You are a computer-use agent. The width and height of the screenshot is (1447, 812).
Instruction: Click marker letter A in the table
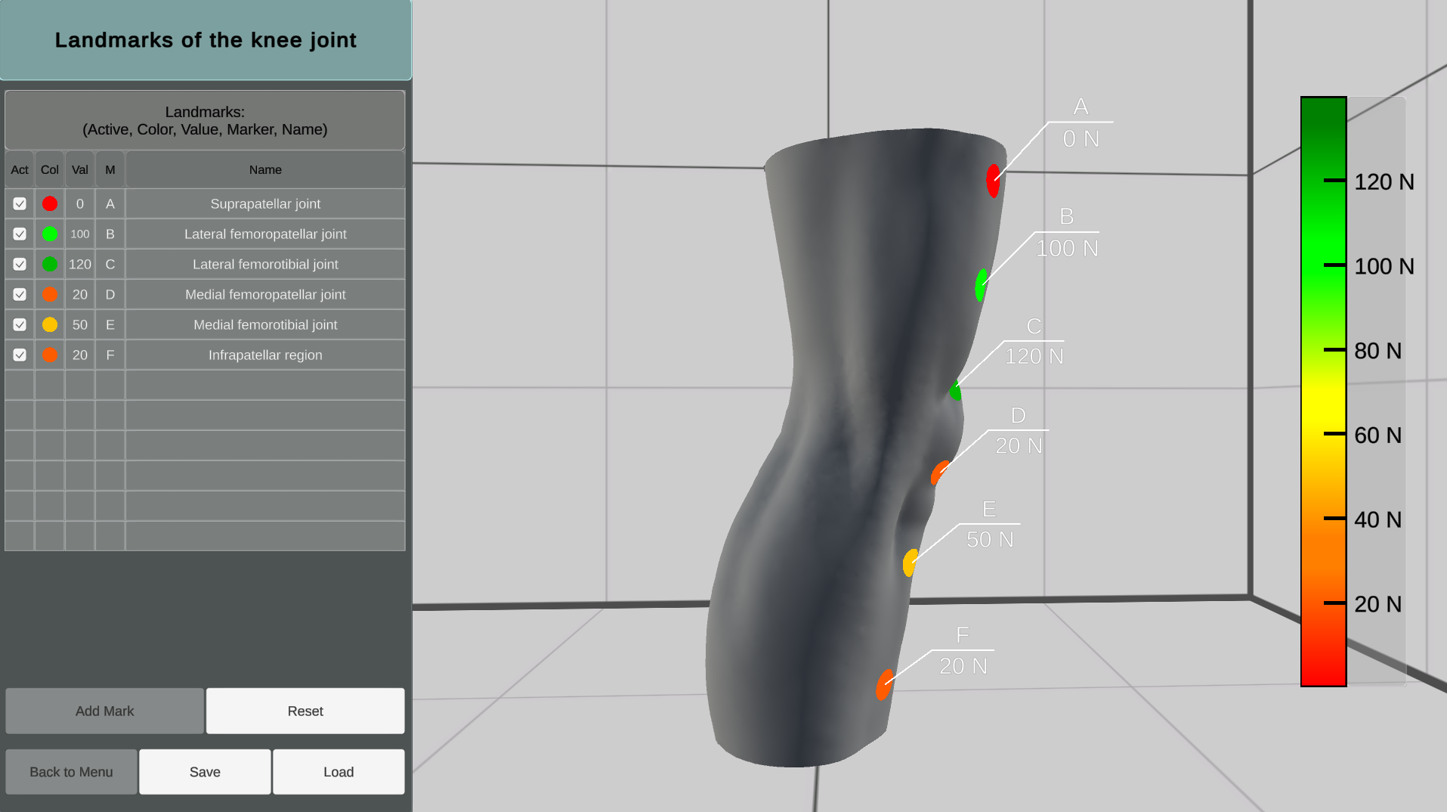[x=110, y=204]
